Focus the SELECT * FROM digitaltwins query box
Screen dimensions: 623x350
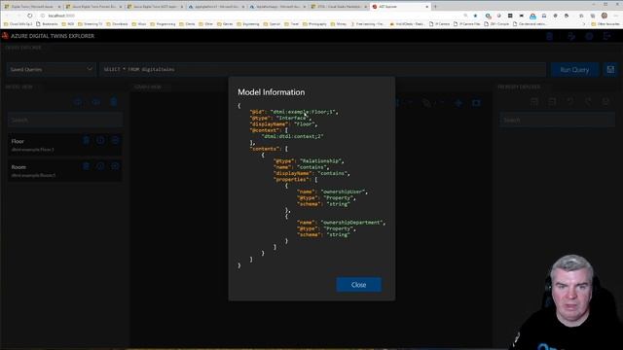click(x=322, y=69)
